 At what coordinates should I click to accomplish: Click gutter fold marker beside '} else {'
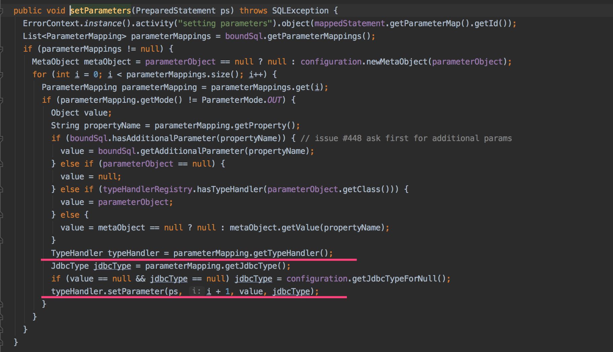[x=1, y=215]
